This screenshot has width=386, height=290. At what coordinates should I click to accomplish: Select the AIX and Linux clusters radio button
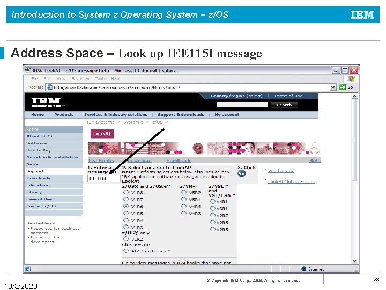pyautogui.click(x=126, y=251)
